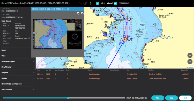Click 'Check on the DISP.' full text
The image size is (194, 101).
point(155,74)
